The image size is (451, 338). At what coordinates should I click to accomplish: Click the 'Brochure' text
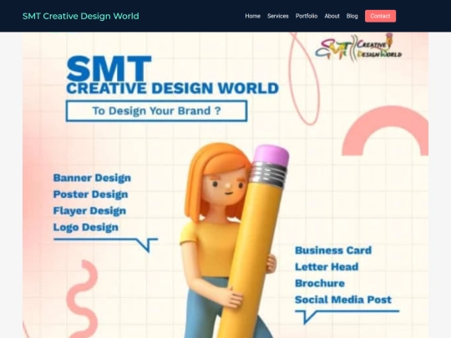pos(320,284)
